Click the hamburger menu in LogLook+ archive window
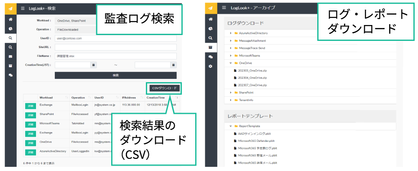The width and height of the screenshot is (418, 171). point(224,8)
